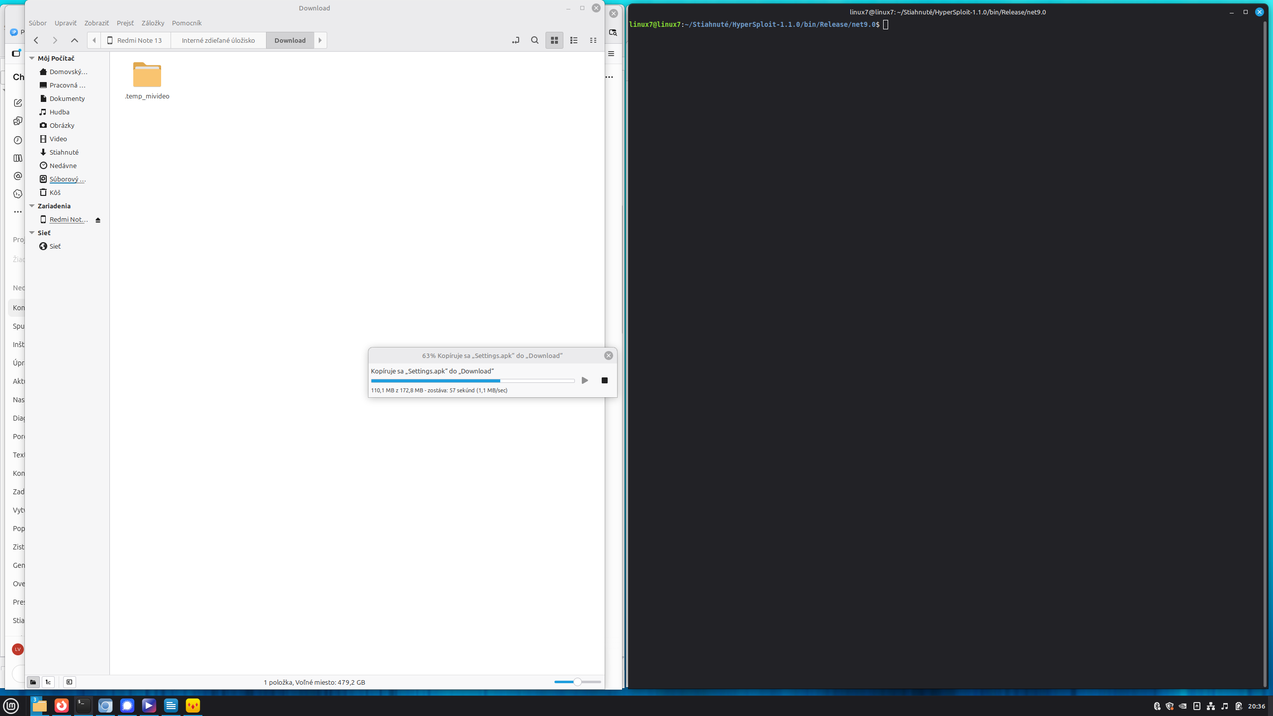The height and width of the screenshot is (716, 1273).
Task: Stop the Settings.apk copy operation
Action: click(605, 380)
